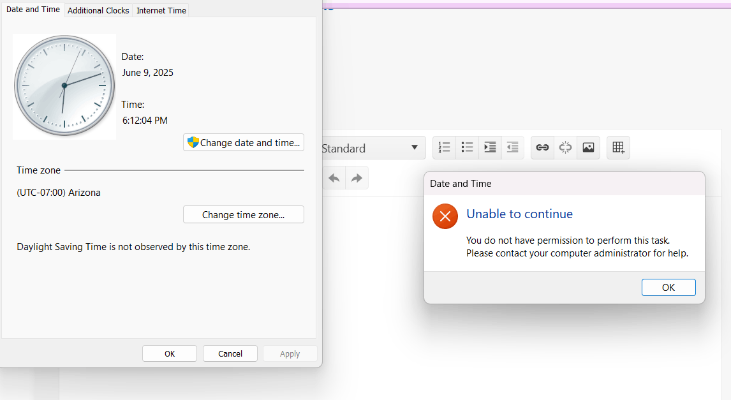Image resolution: width=731 pixels, height=400 pixels.
Task: Undo the last editor action
Action: [334, 178]
